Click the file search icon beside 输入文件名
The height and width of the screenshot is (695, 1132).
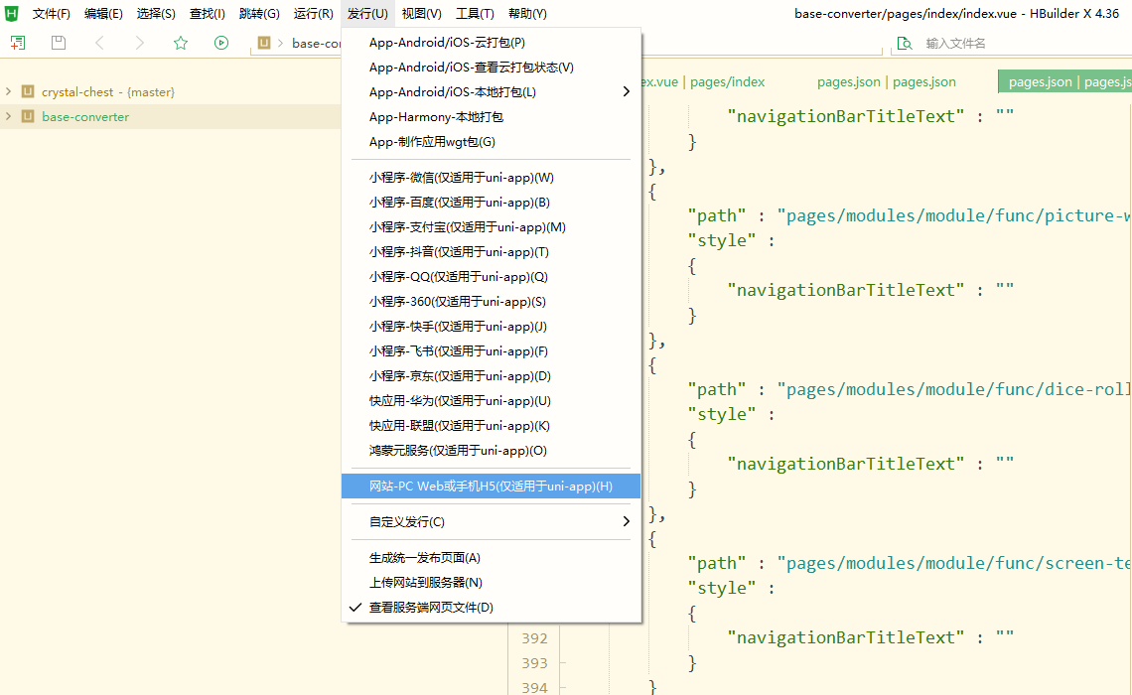pyautogui.click(x=904, y=44)
